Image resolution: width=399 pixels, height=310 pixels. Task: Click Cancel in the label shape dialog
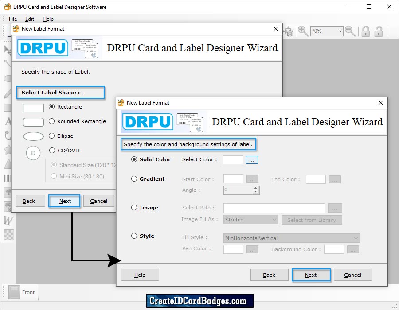click(99, 201)
